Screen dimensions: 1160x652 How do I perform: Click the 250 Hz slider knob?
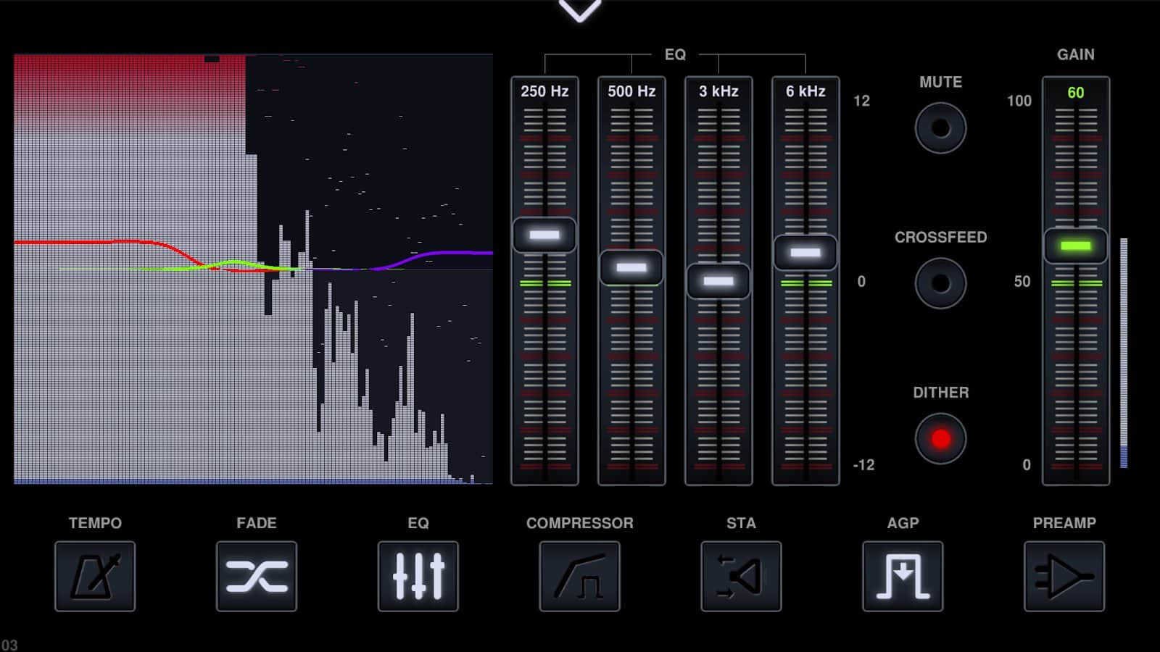[x=544, y=235]
